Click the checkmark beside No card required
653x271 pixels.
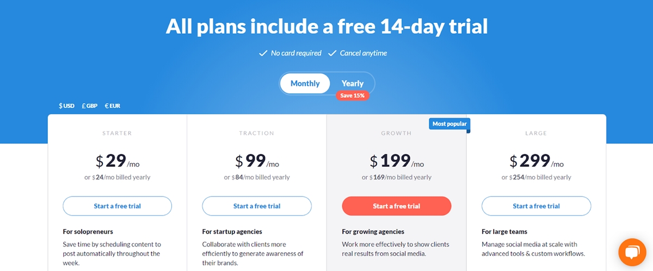263,53
